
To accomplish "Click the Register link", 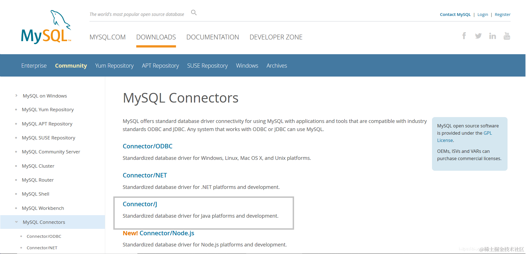I will coord(502,15).
